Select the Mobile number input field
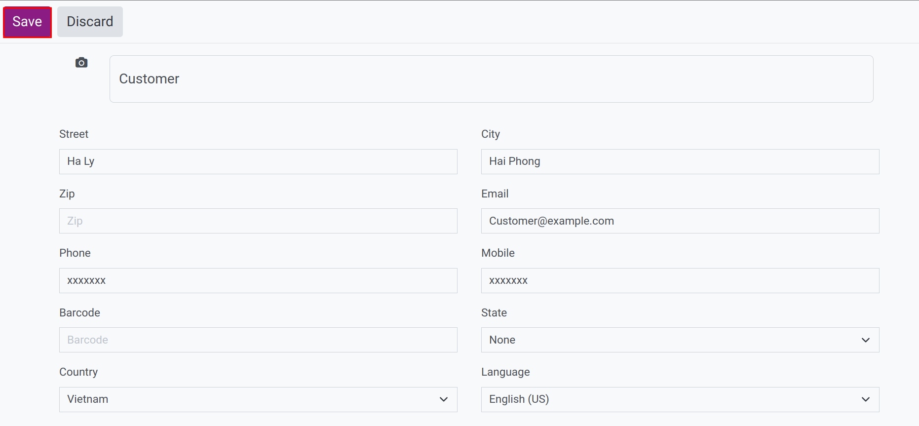The width and height of the screenshot is (919, 426). [680, 280]
